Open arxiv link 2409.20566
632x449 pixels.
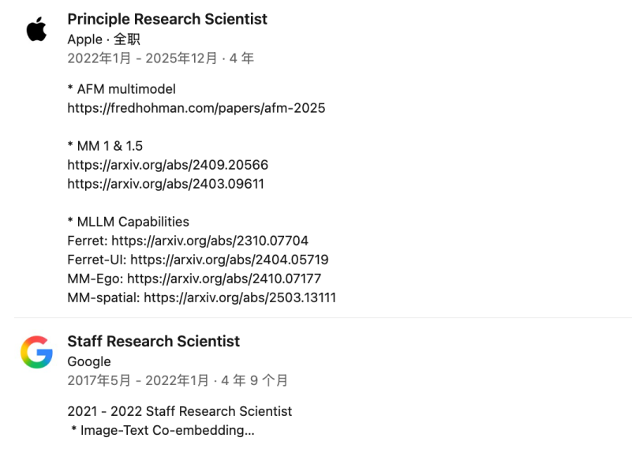(167, 165)
